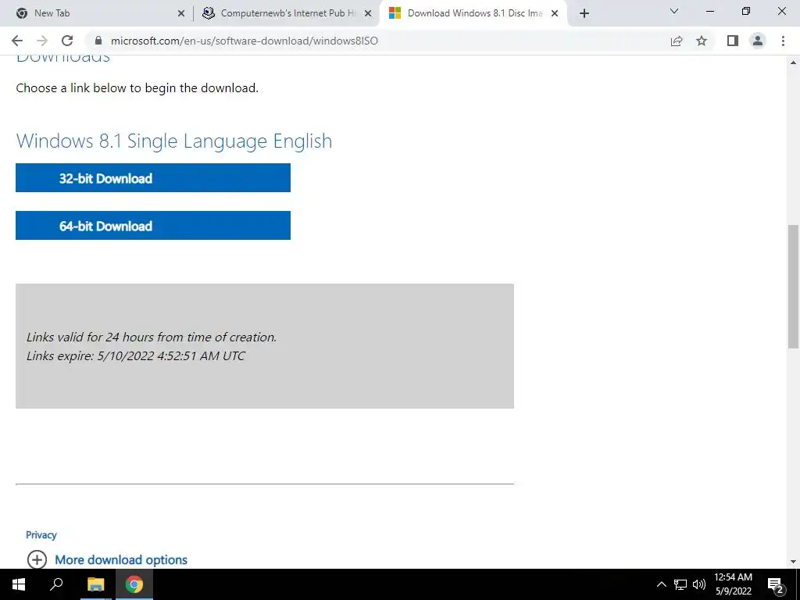This screenshot has width=800, height=600.
Task: Open notification center icon
Action: (x=775, y=584)
